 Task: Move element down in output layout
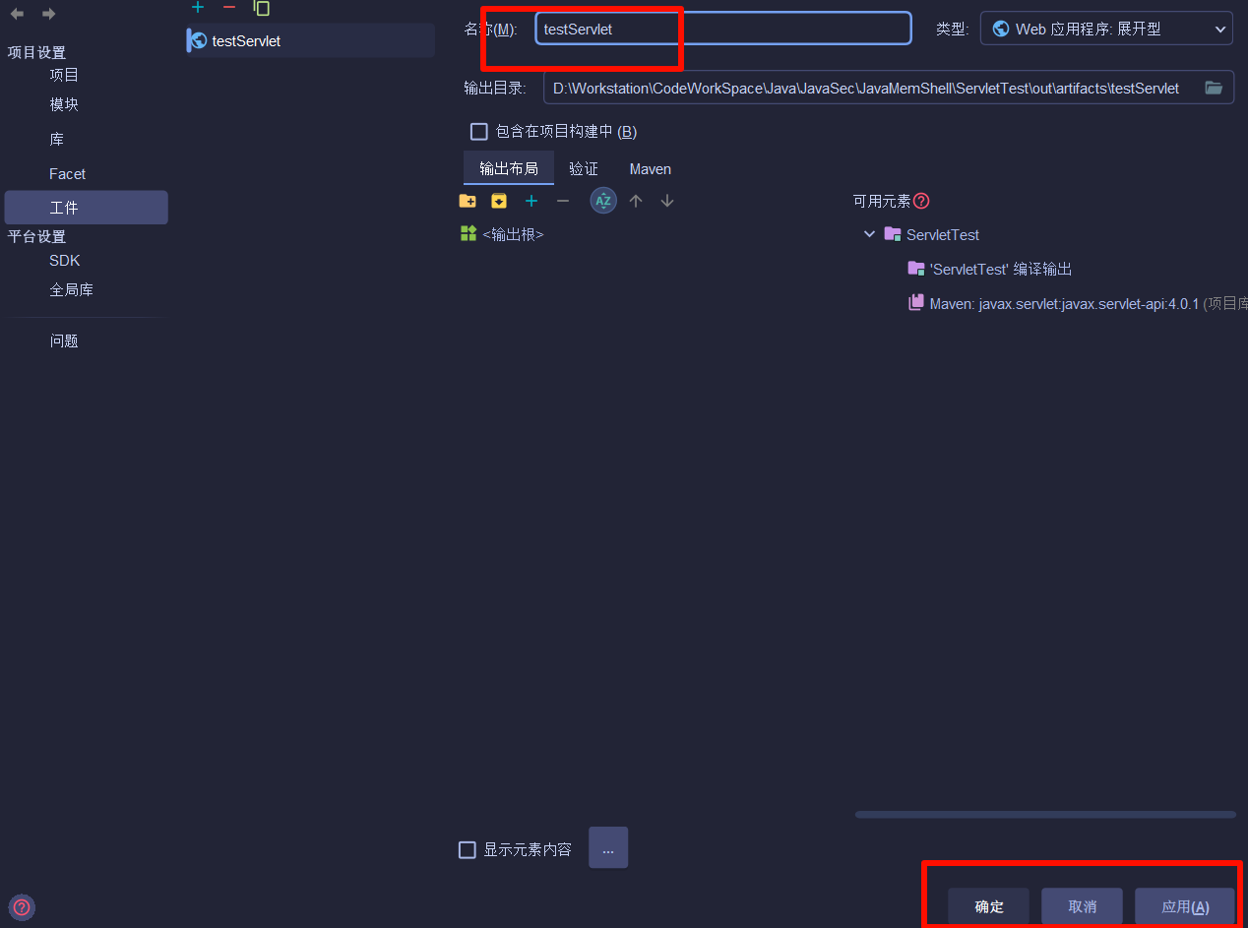667,201
